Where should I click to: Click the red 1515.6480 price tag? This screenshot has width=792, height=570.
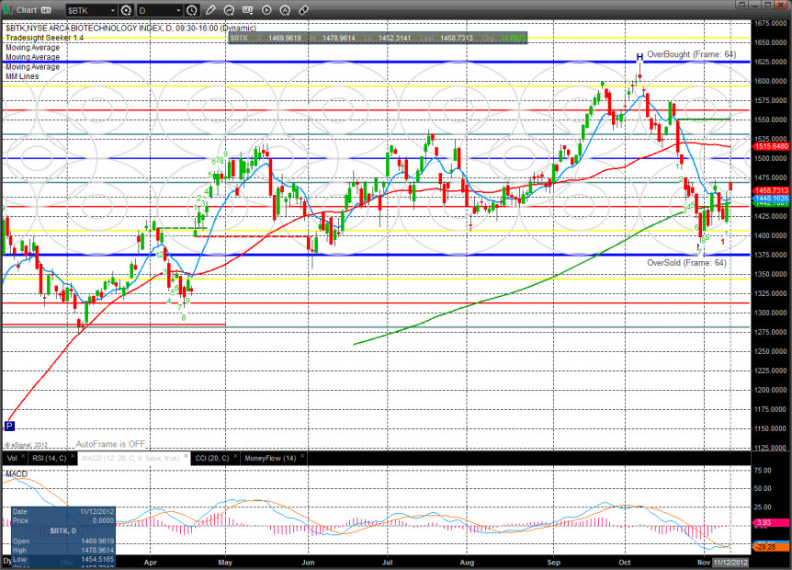tap(771, 146)
